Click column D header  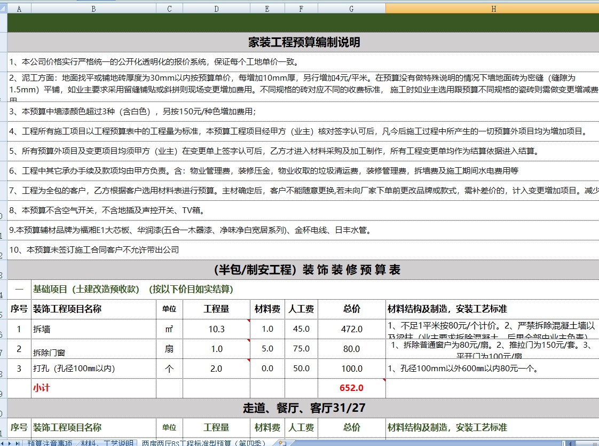pyautogui.click(x=216, y=9)
